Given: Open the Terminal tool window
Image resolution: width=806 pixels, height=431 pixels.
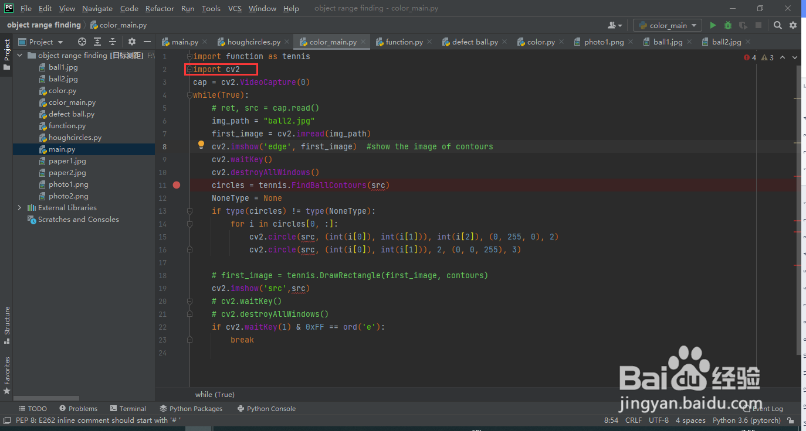Looking at the screenshot, I should pyautogui.click(x=127, y=409).
